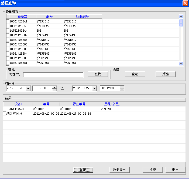Screen dimensions: 189x179
Task: Sort device list by 设备ID column header
Action: (x=23, y=16)
